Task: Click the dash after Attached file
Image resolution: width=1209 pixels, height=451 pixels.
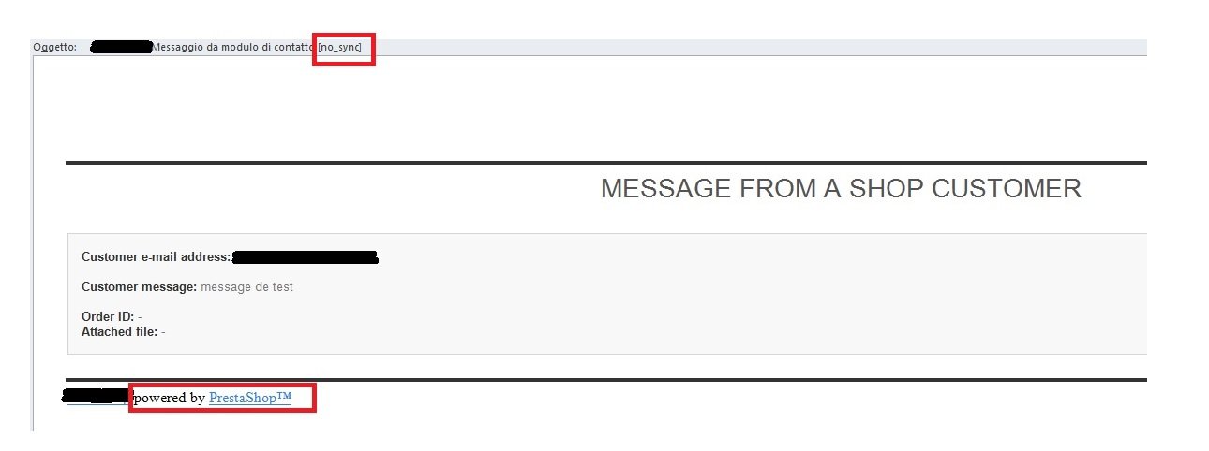Action: pyautogui.click(x=163, y=331)
